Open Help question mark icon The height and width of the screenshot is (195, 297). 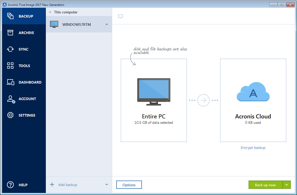10,185
